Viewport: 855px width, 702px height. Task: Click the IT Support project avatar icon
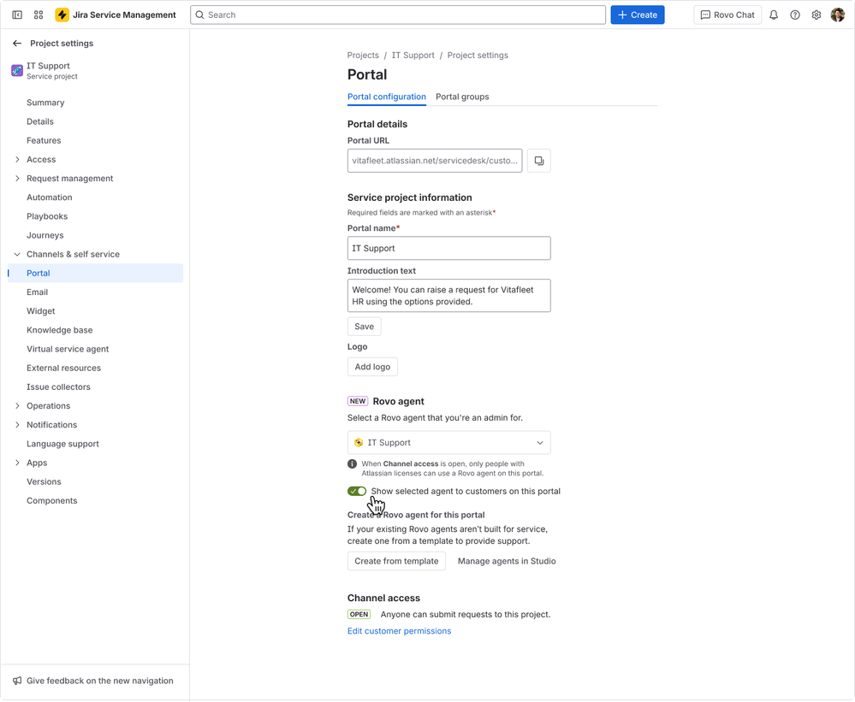pyautogui.click(x=17, y=70)
